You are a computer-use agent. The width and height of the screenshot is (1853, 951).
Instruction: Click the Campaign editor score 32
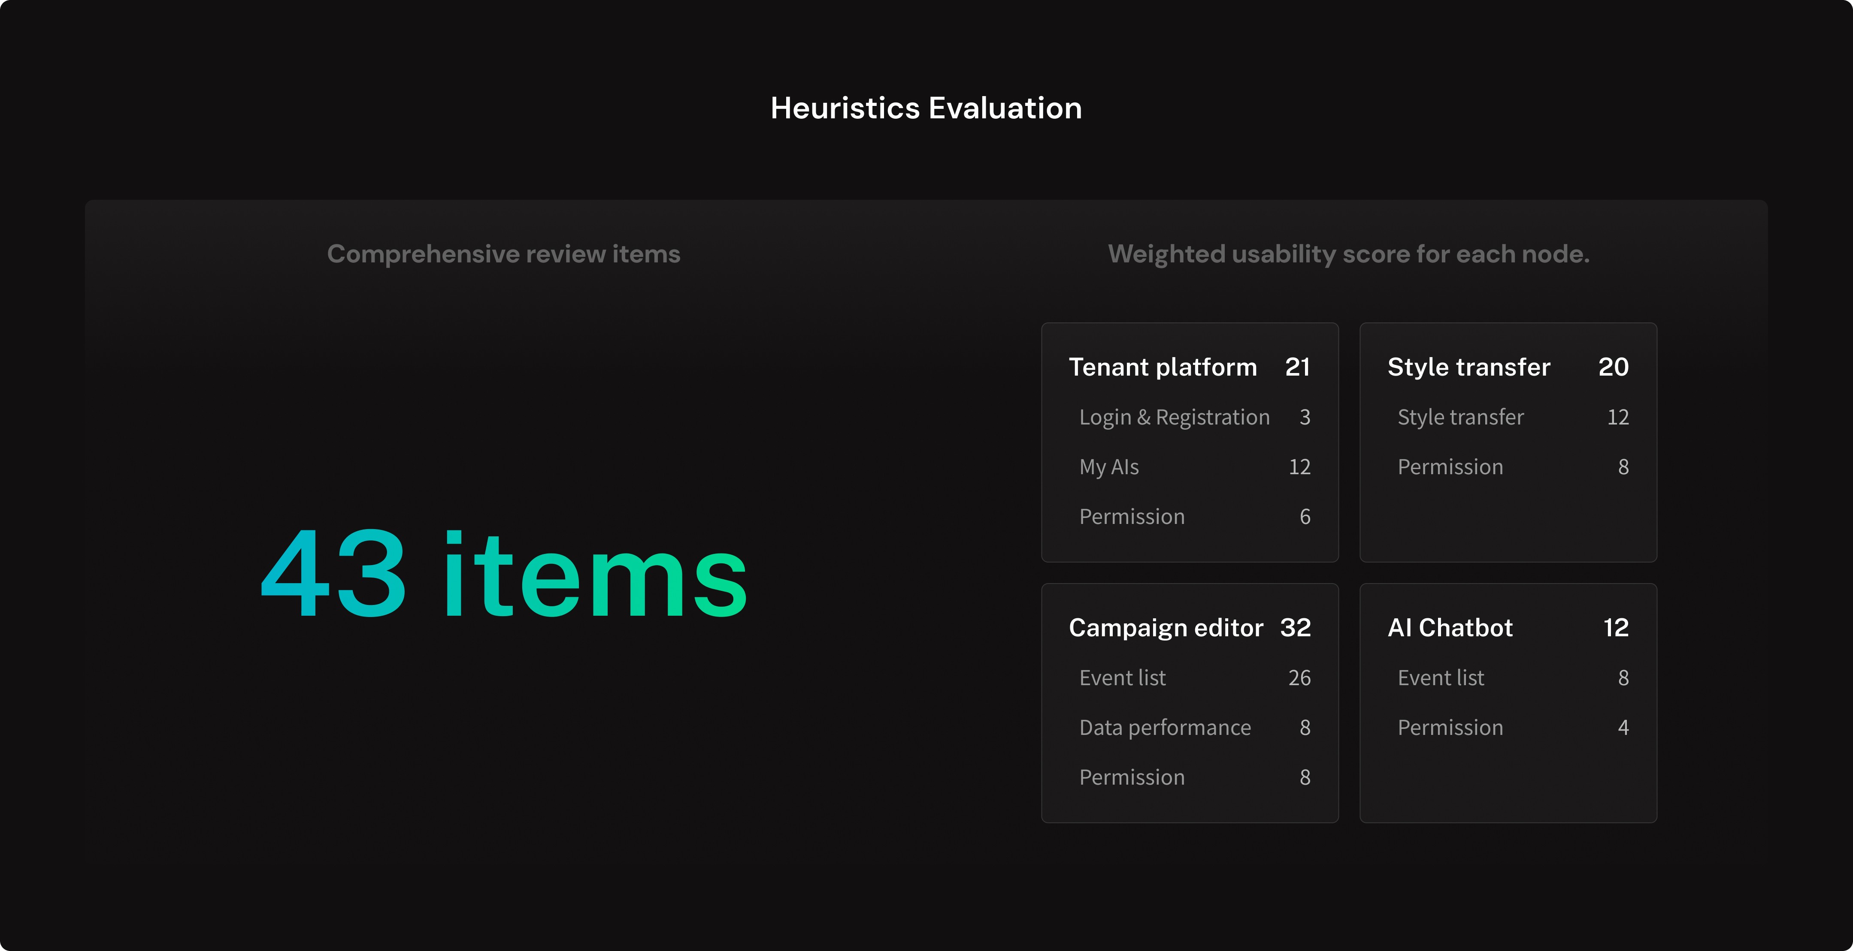click(1296, 628)
